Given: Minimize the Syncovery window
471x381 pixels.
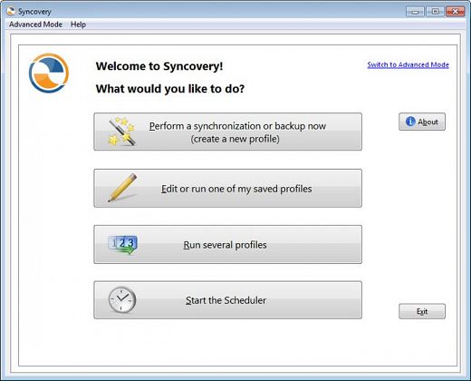Looking at the screenshot, I should pyautogui.click(x=415, y=12).
